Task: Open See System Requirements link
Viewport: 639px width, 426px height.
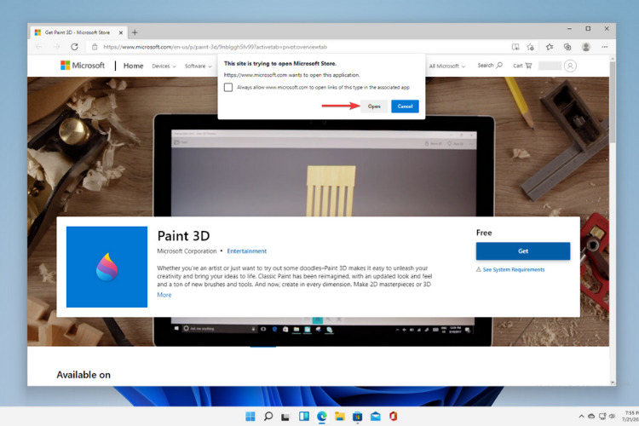Action: (513, 269)
